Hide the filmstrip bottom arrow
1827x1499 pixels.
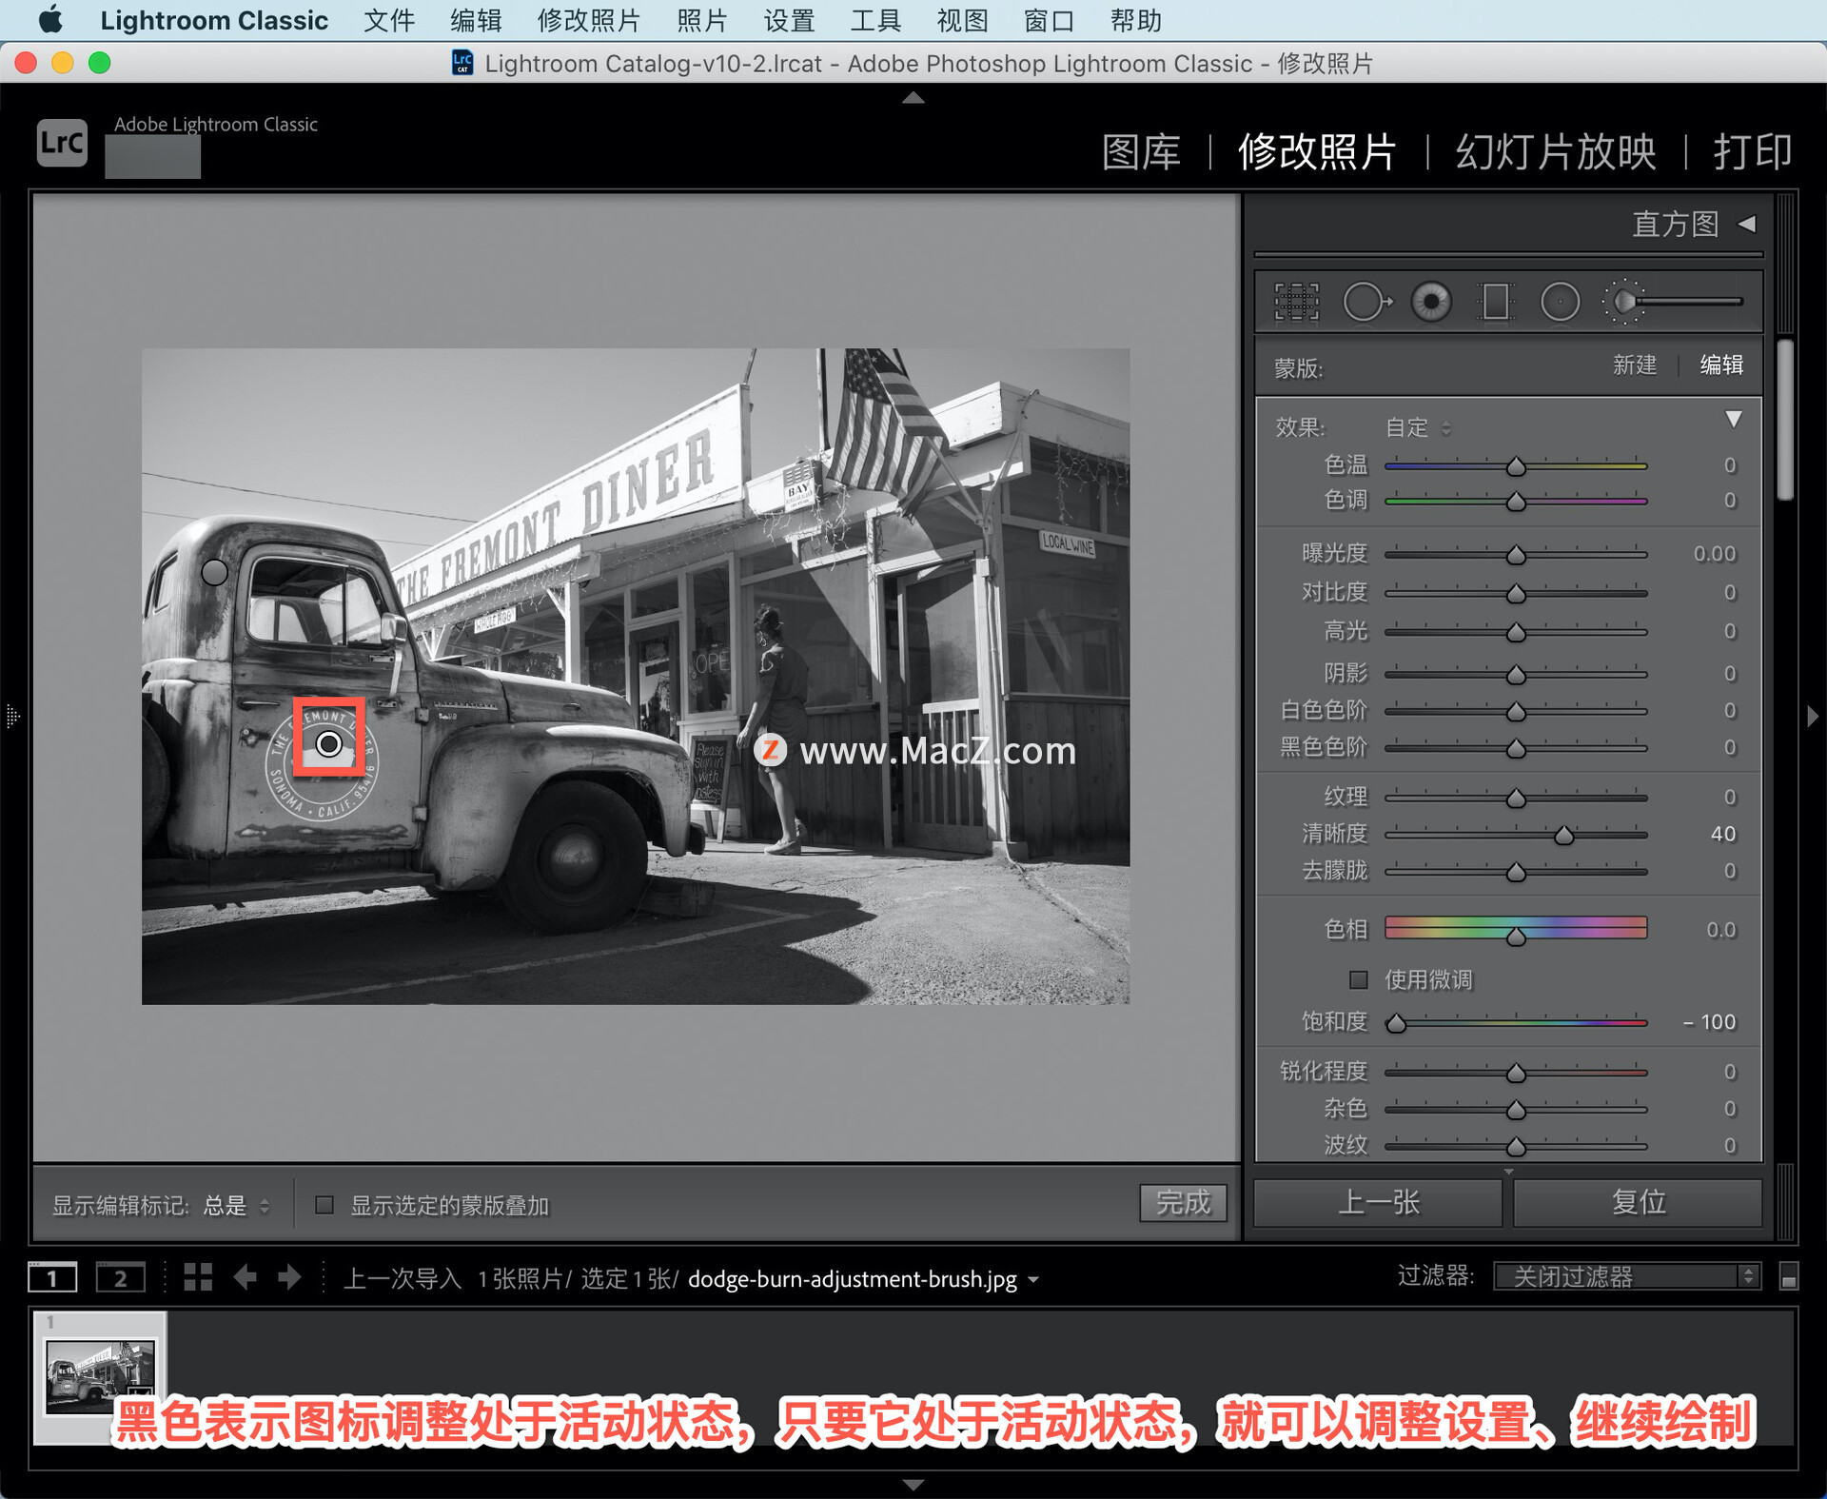[x=913, y=1485]
